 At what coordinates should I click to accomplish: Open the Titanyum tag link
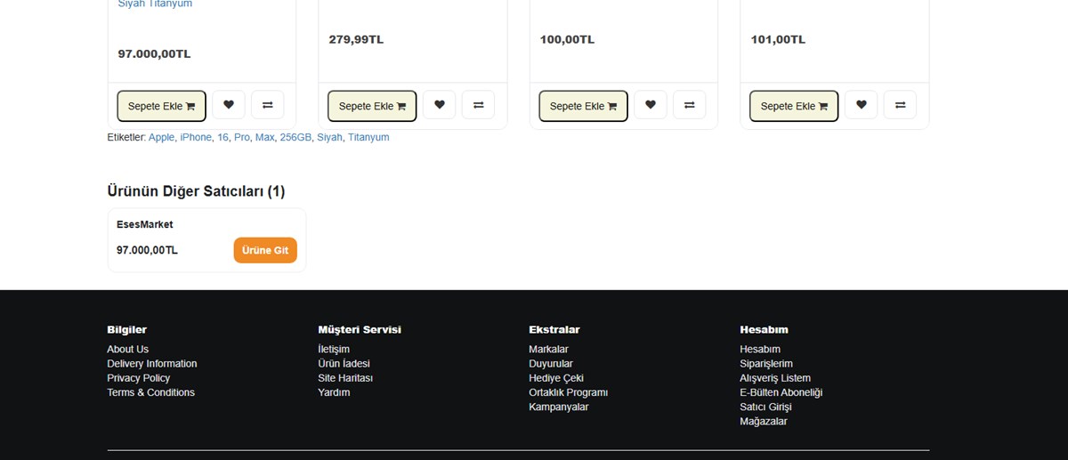click(x=368, y=137)
